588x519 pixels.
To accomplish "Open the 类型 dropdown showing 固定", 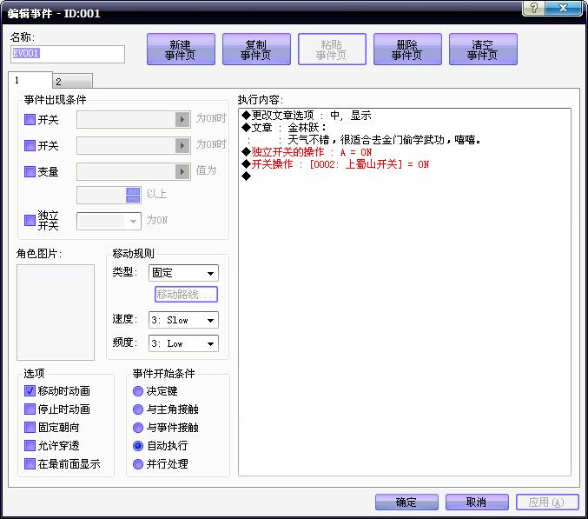I will (183, 273).
